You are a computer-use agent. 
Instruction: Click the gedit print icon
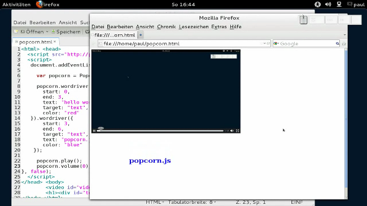pos(88,32)
